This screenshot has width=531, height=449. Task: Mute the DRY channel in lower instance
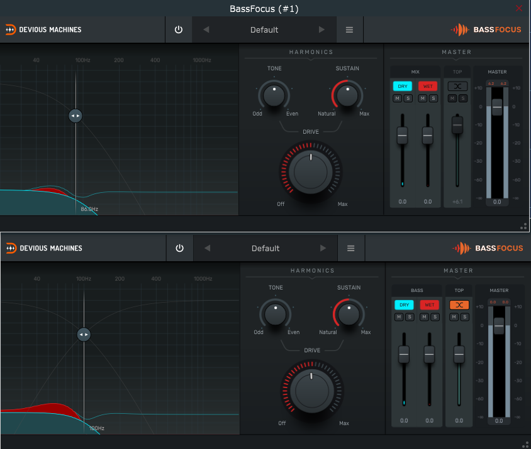(x=399, y=316)
